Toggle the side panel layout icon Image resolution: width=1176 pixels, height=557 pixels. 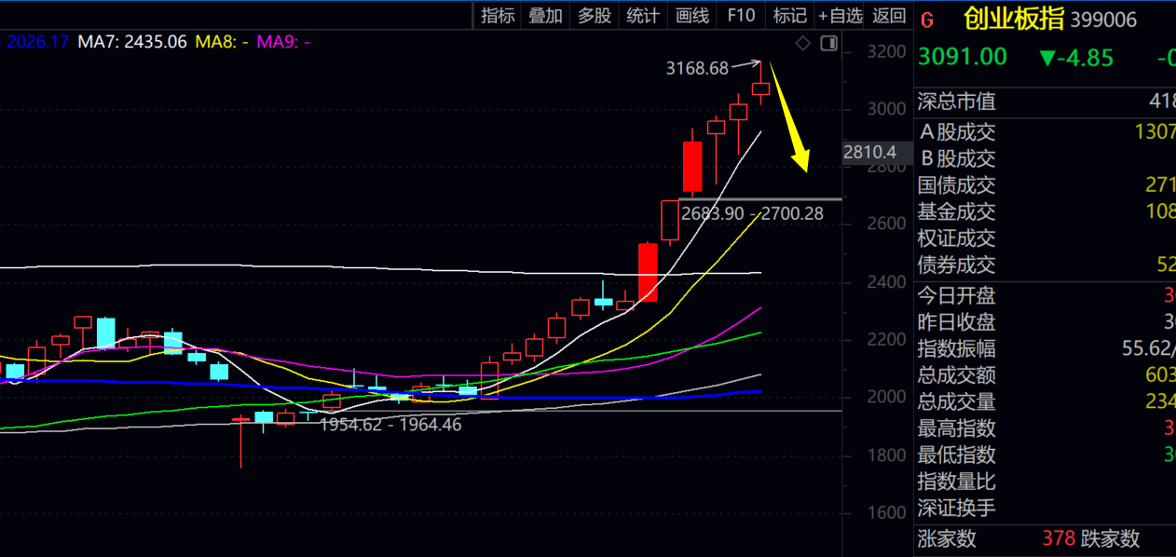pyautogui.click(x=828, y=43)
